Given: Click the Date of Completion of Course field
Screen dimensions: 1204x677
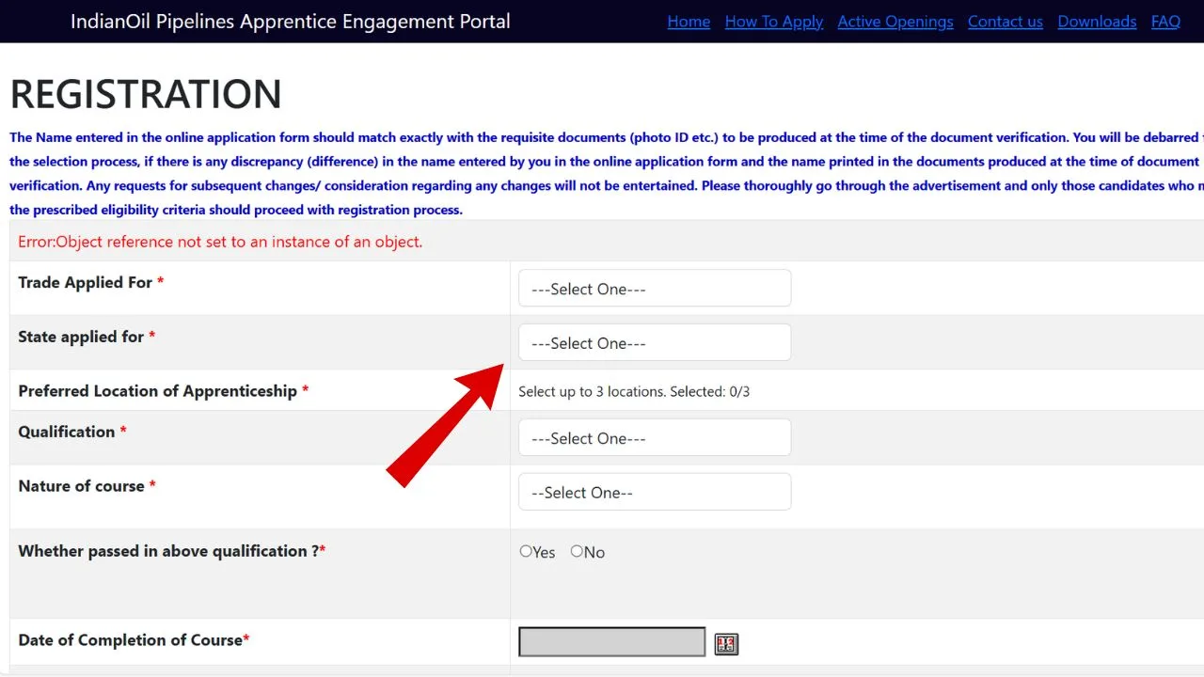Looking at the screenshot, I should tap(611, 642).
